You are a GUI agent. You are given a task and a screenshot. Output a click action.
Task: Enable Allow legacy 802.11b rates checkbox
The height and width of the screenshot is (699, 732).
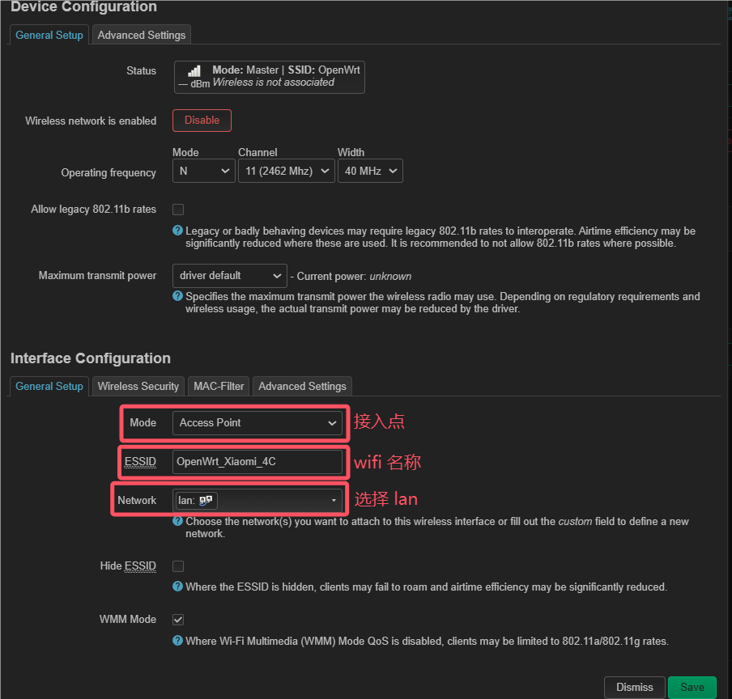tap(178, 210)
